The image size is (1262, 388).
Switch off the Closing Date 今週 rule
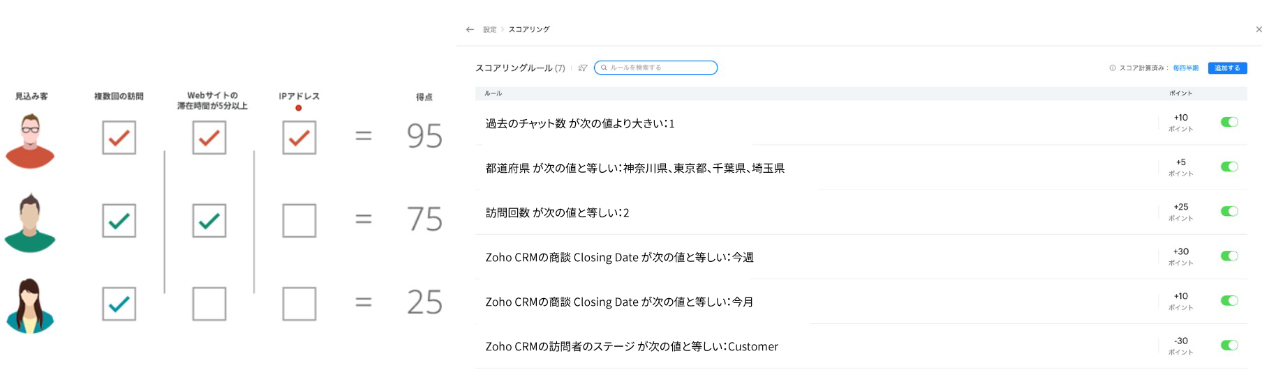pos(1228,256)
